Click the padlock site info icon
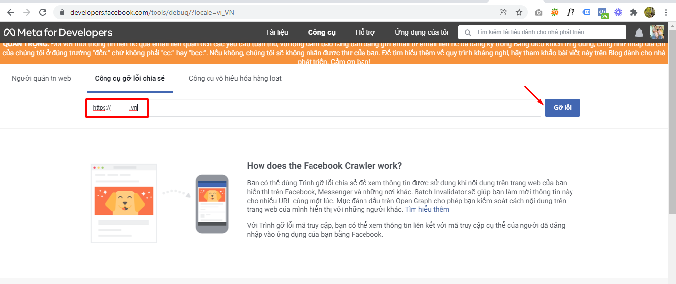 coord(62,12)
